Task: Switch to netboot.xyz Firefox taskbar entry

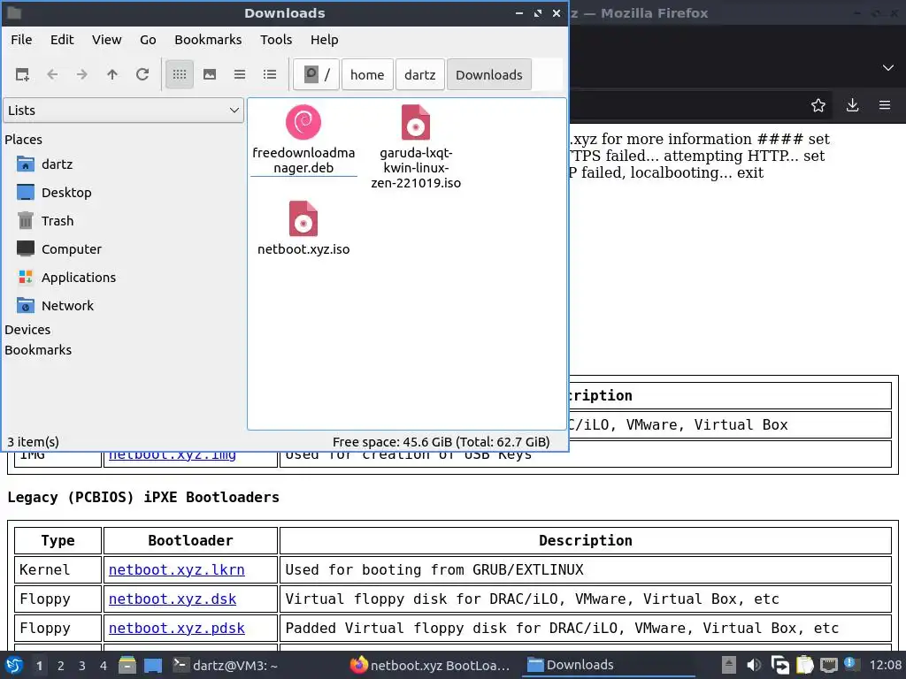Action: coord(430,665)
